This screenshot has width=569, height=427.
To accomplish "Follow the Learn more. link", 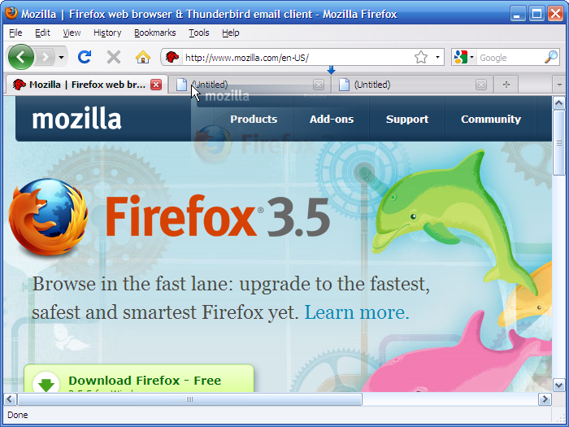I will [357, 312].
